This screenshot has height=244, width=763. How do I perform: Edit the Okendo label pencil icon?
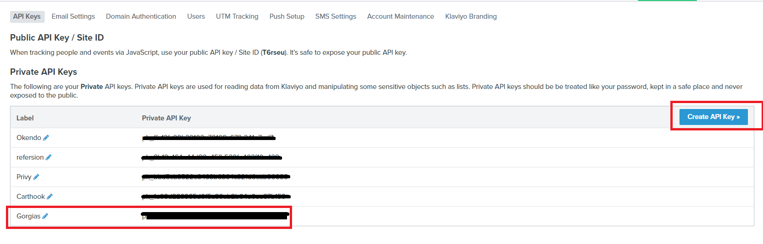46,138
